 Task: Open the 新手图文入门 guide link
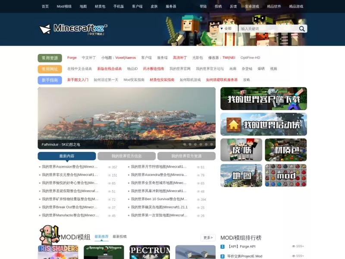pos(78,80)
